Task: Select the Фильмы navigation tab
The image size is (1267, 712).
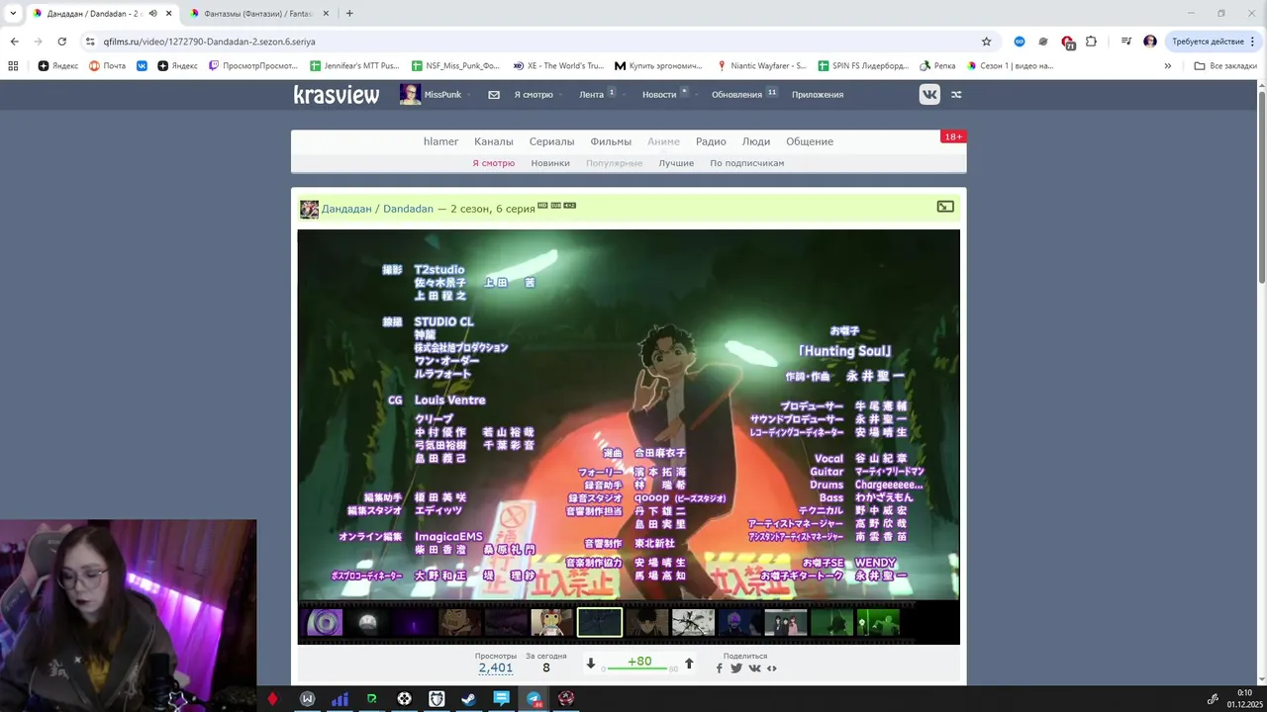Action: click(x=611, y=141)
